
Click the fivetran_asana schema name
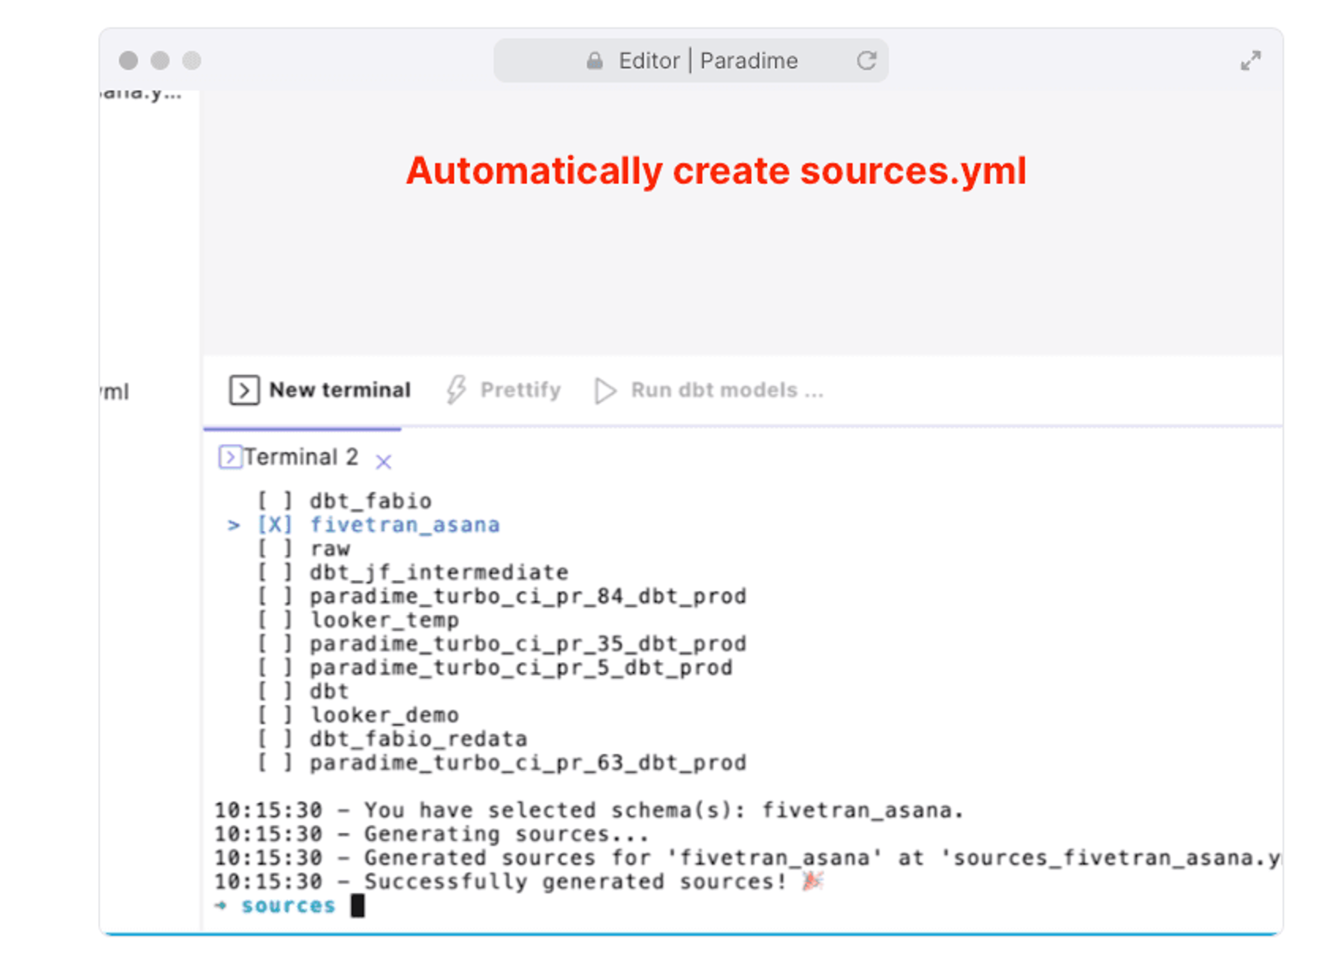(x=405, y=525)
